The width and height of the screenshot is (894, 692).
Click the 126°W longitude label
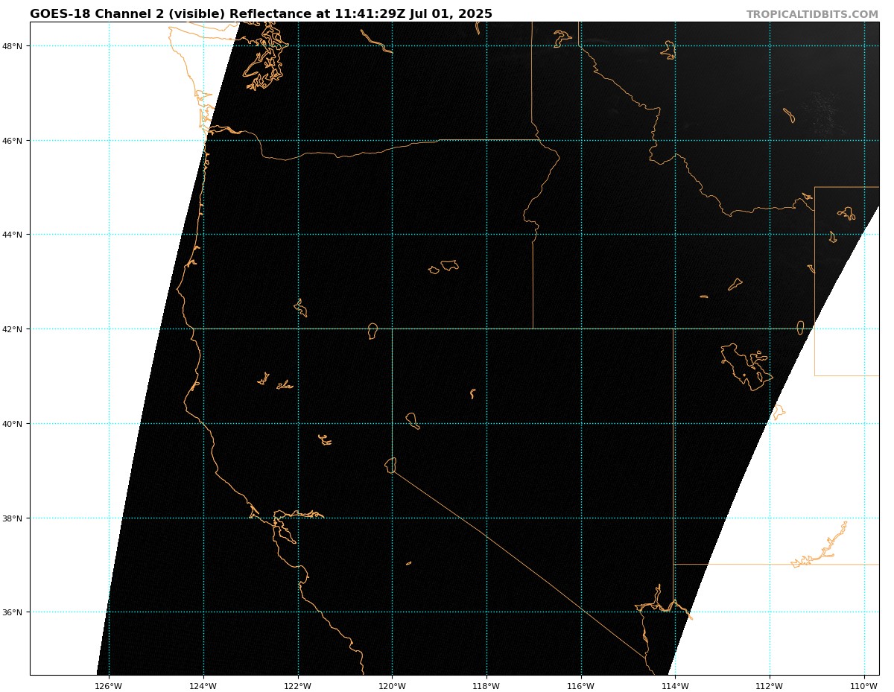[x=109, y=685]
